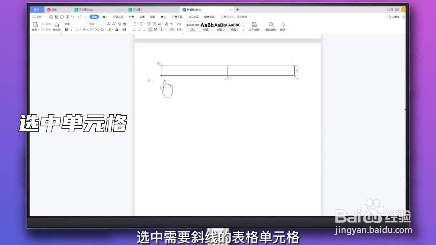
Task: Open the 文字排版 text layout tool
Action: 255,26
